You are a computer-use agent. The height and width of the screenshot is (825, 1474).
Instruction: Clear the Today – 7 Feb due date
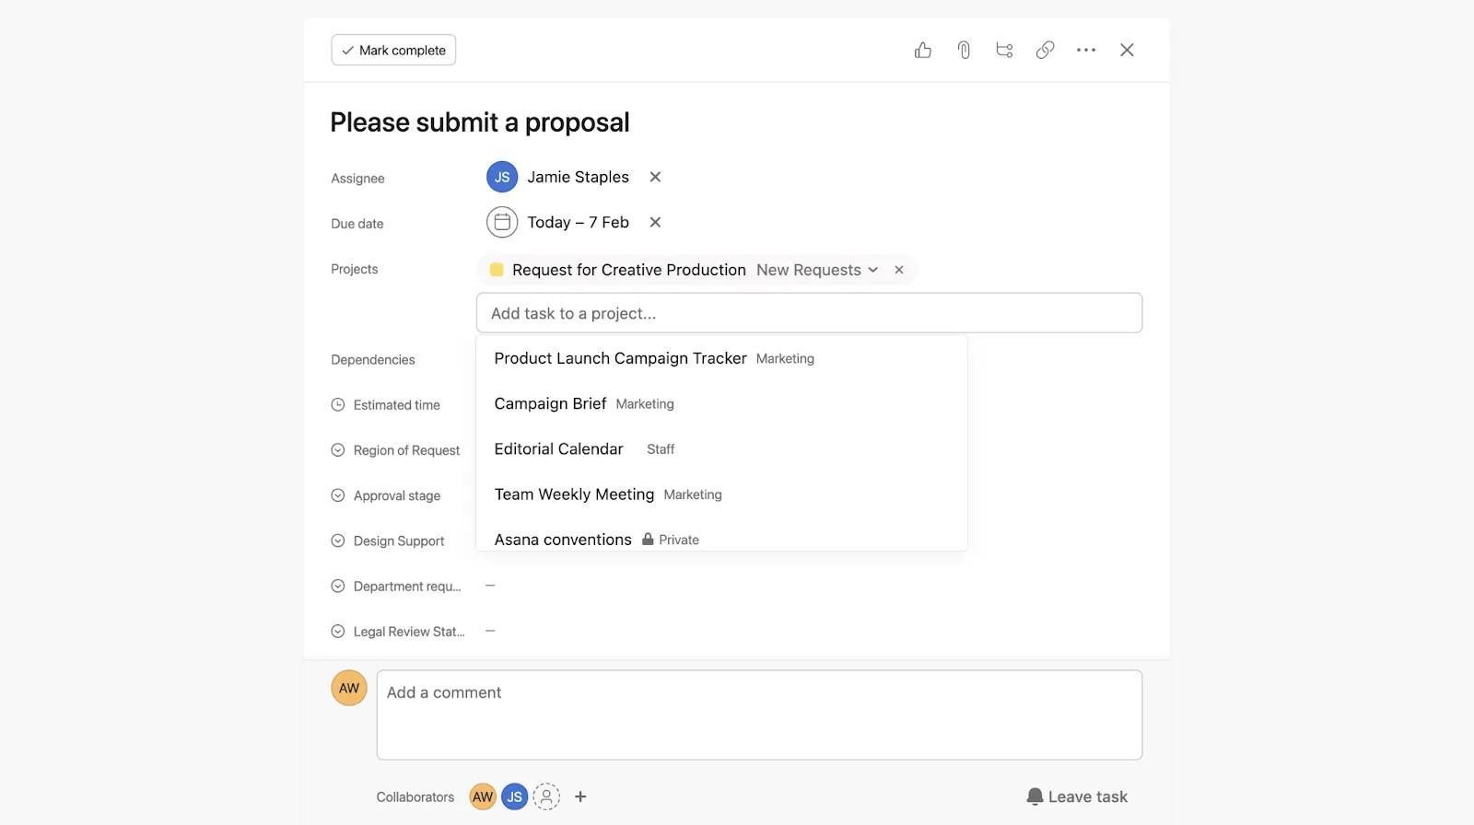pyautogui.click(x=655, y=223)
